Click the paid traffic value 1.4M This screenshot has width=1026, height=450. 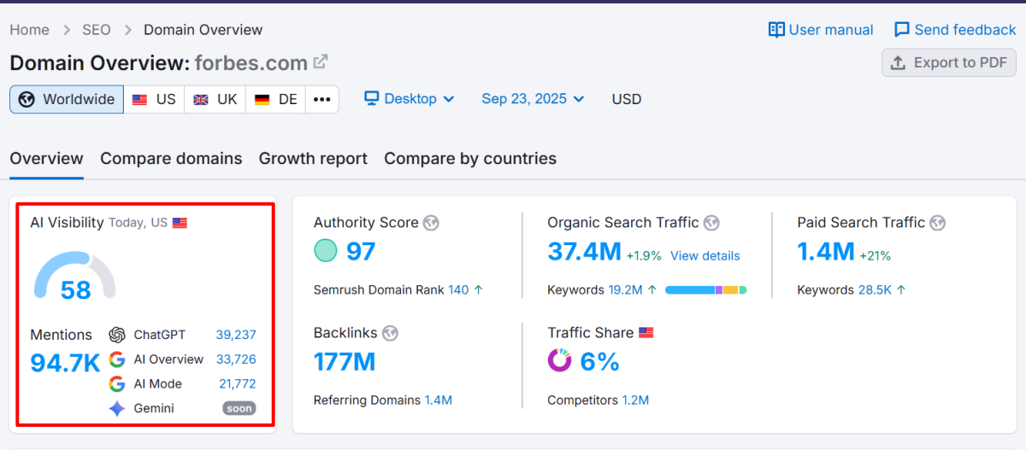coord(826,251)
